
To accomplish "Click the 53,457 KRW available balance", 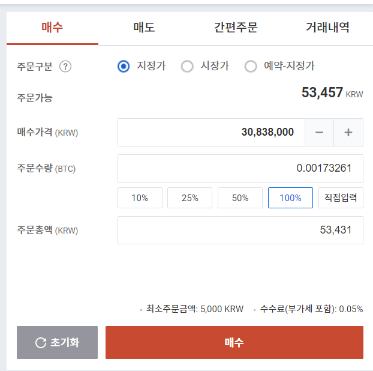I will coord(332,92).
